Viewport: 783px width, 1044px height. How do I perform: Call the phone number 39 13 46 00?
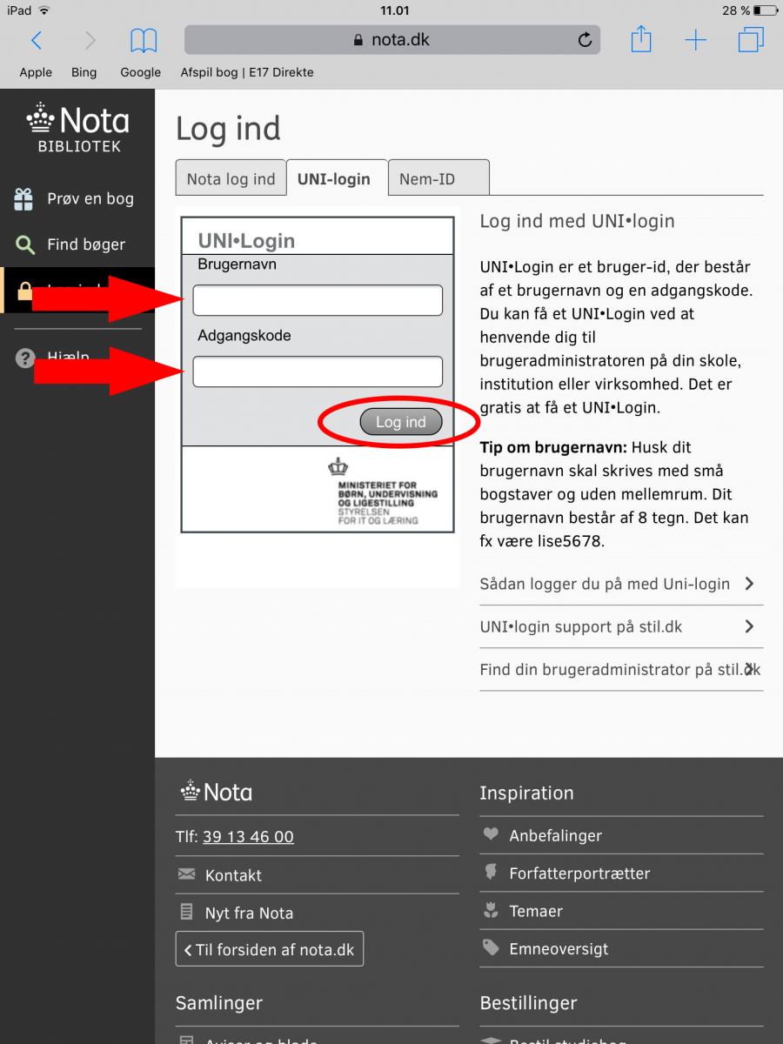pyautogui.click(x=248, y=835)
